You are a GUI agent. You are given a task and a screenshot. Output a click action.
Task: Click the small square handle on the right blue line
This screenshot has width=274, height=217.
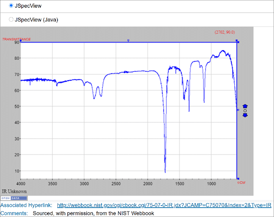click(x=238, y=110)
